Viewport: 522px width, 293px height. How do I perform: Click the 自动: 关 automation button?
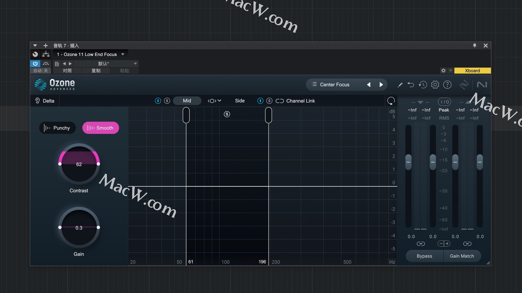[x=41, y=71]
